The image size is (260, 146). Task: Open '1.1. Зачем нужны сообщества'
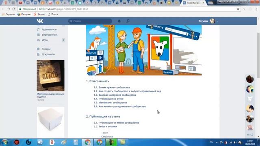pyautogui.click(x=112, y=87)
